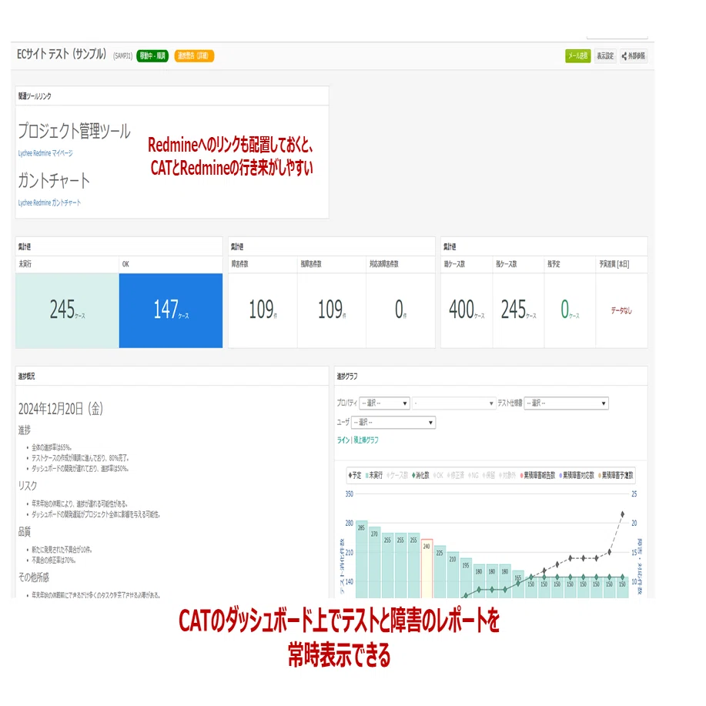The height and width of the screenshot is (706, 706).
Task: Switch chart to ライン view
Action: tap(343, 440)
